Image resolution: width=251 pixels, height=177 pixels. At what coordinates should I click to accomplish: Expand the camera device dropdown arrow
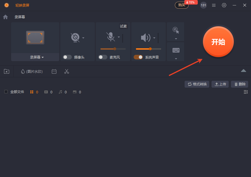coord(83,38)
